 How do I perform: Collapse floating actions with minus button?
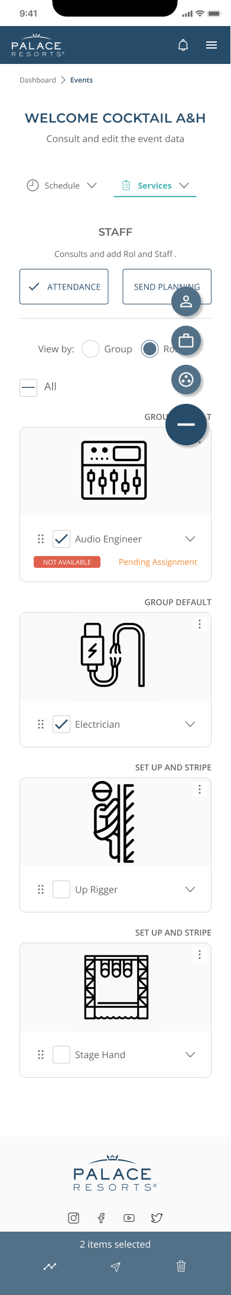[x=186, y=425]
